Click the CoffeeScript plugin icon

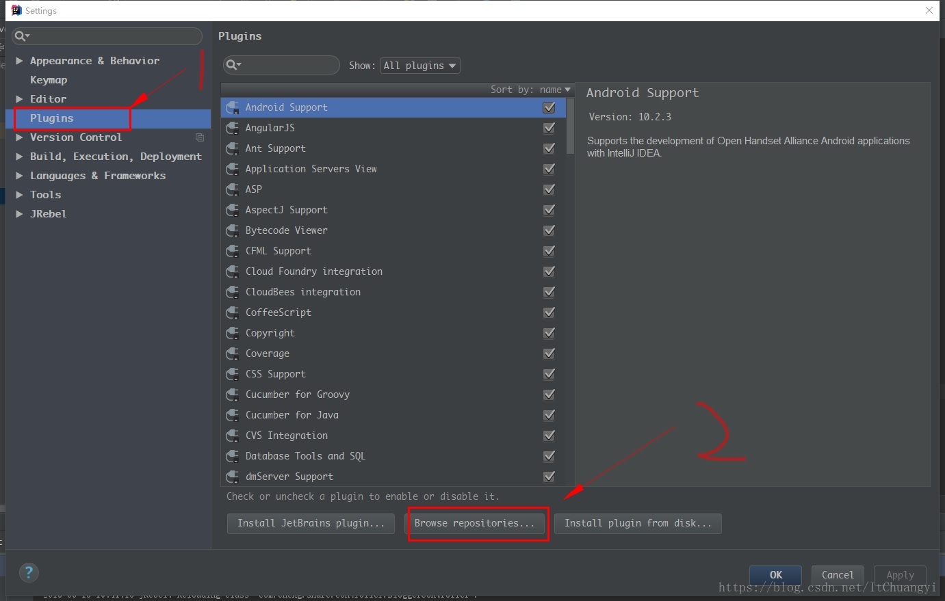(233, 312)
